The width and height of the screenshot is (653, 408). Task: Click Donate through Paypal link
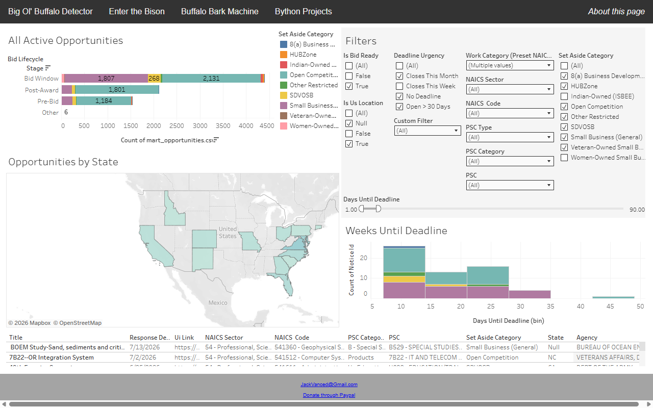(329, 395)
